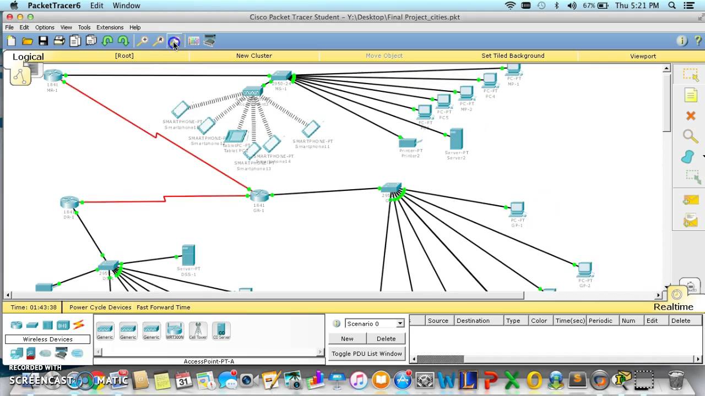
Task: Open the drawing palette icon
Action: 193,41
